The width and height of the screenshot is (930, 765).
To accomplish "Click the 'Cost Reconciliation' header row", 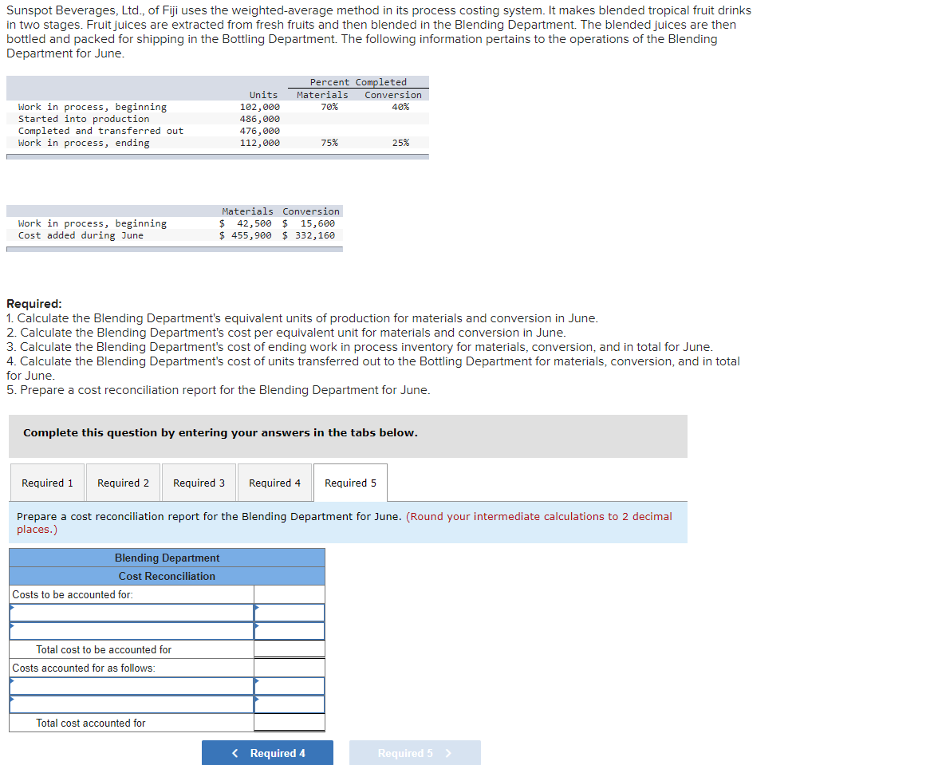I will point(166,576).
